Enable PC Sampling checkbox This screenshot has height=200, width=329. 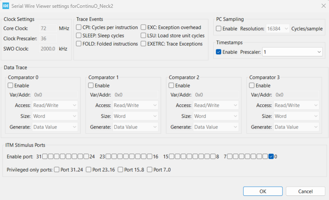click(x=219, y=29)
